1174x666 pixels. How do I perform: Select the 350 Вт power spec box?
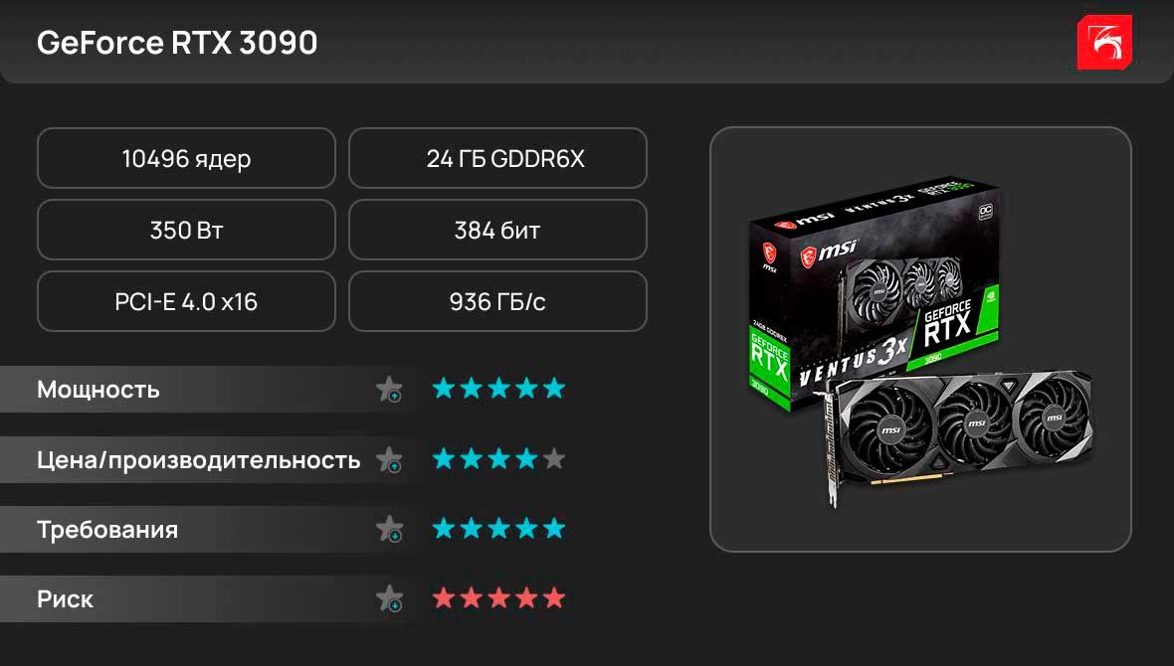[x=186, y=230]
